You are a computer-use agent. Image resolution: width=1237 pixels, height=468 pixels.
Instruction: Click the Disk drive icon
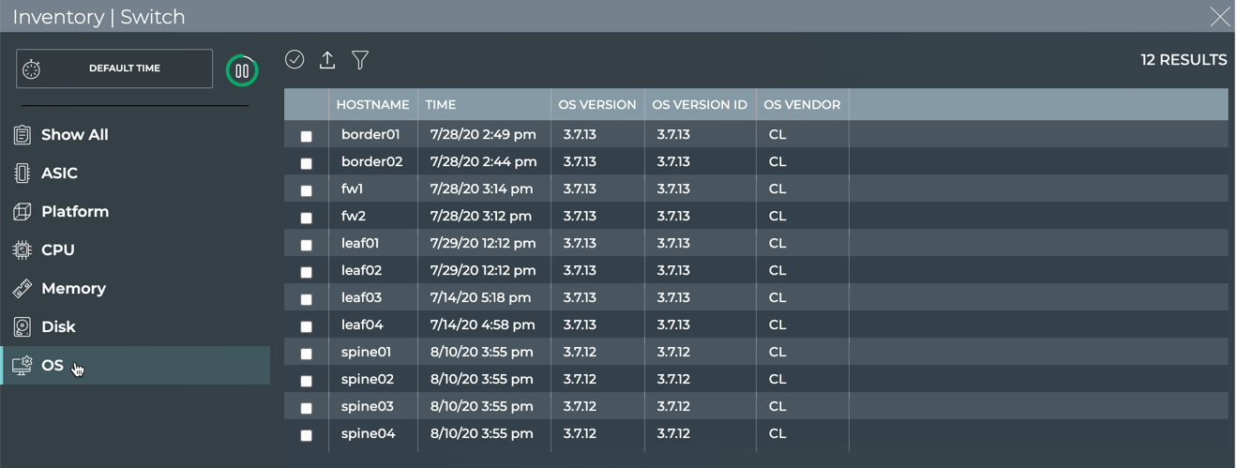[23, 327]
